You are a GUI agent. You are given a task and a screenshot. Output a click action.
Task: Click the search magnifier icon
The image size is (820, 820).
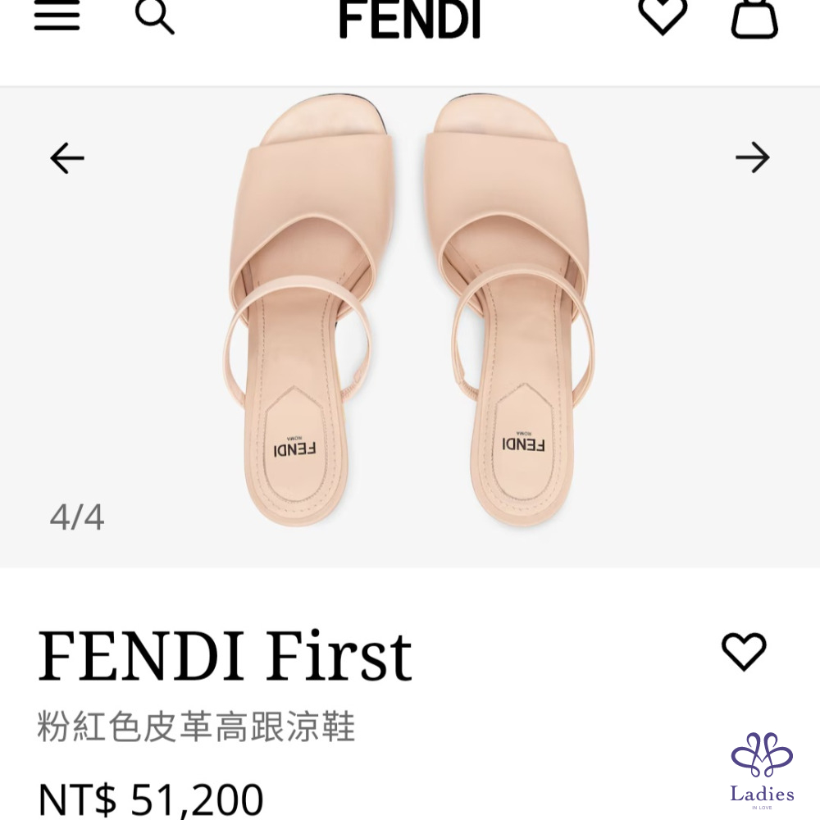pos(154,16)
